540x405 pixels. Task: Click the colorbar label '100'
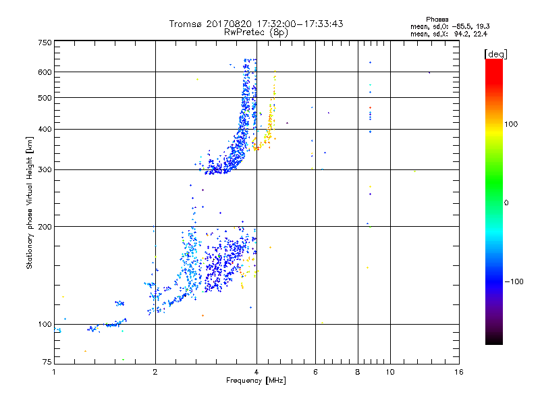click(x=511, y=124)
